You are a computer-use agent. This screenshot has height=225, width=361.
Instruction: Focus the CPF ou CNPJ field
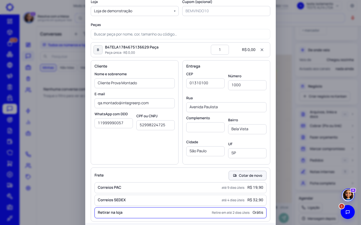(155, 125)
